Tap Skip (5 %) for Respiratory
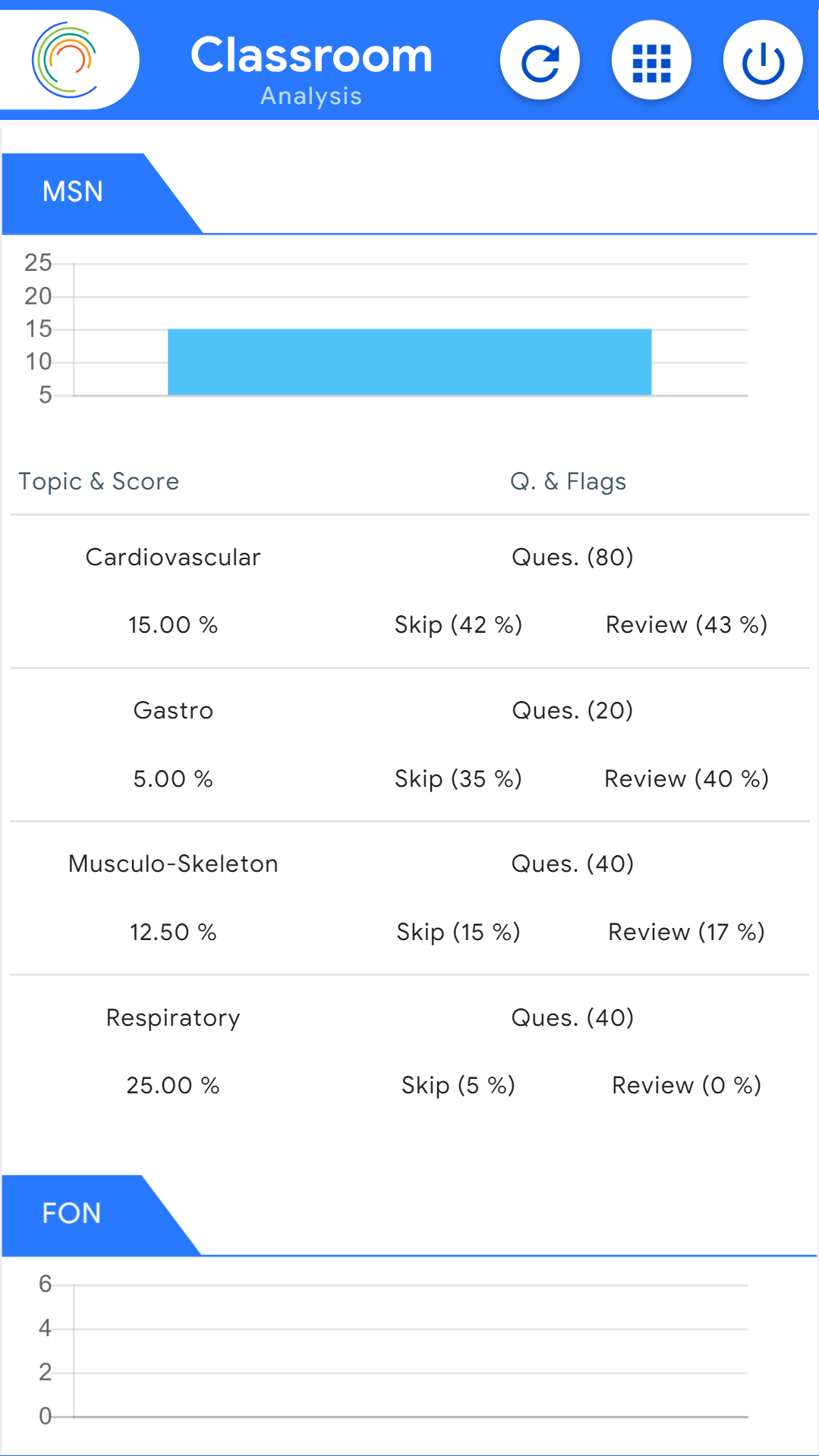 (458, 1086)
